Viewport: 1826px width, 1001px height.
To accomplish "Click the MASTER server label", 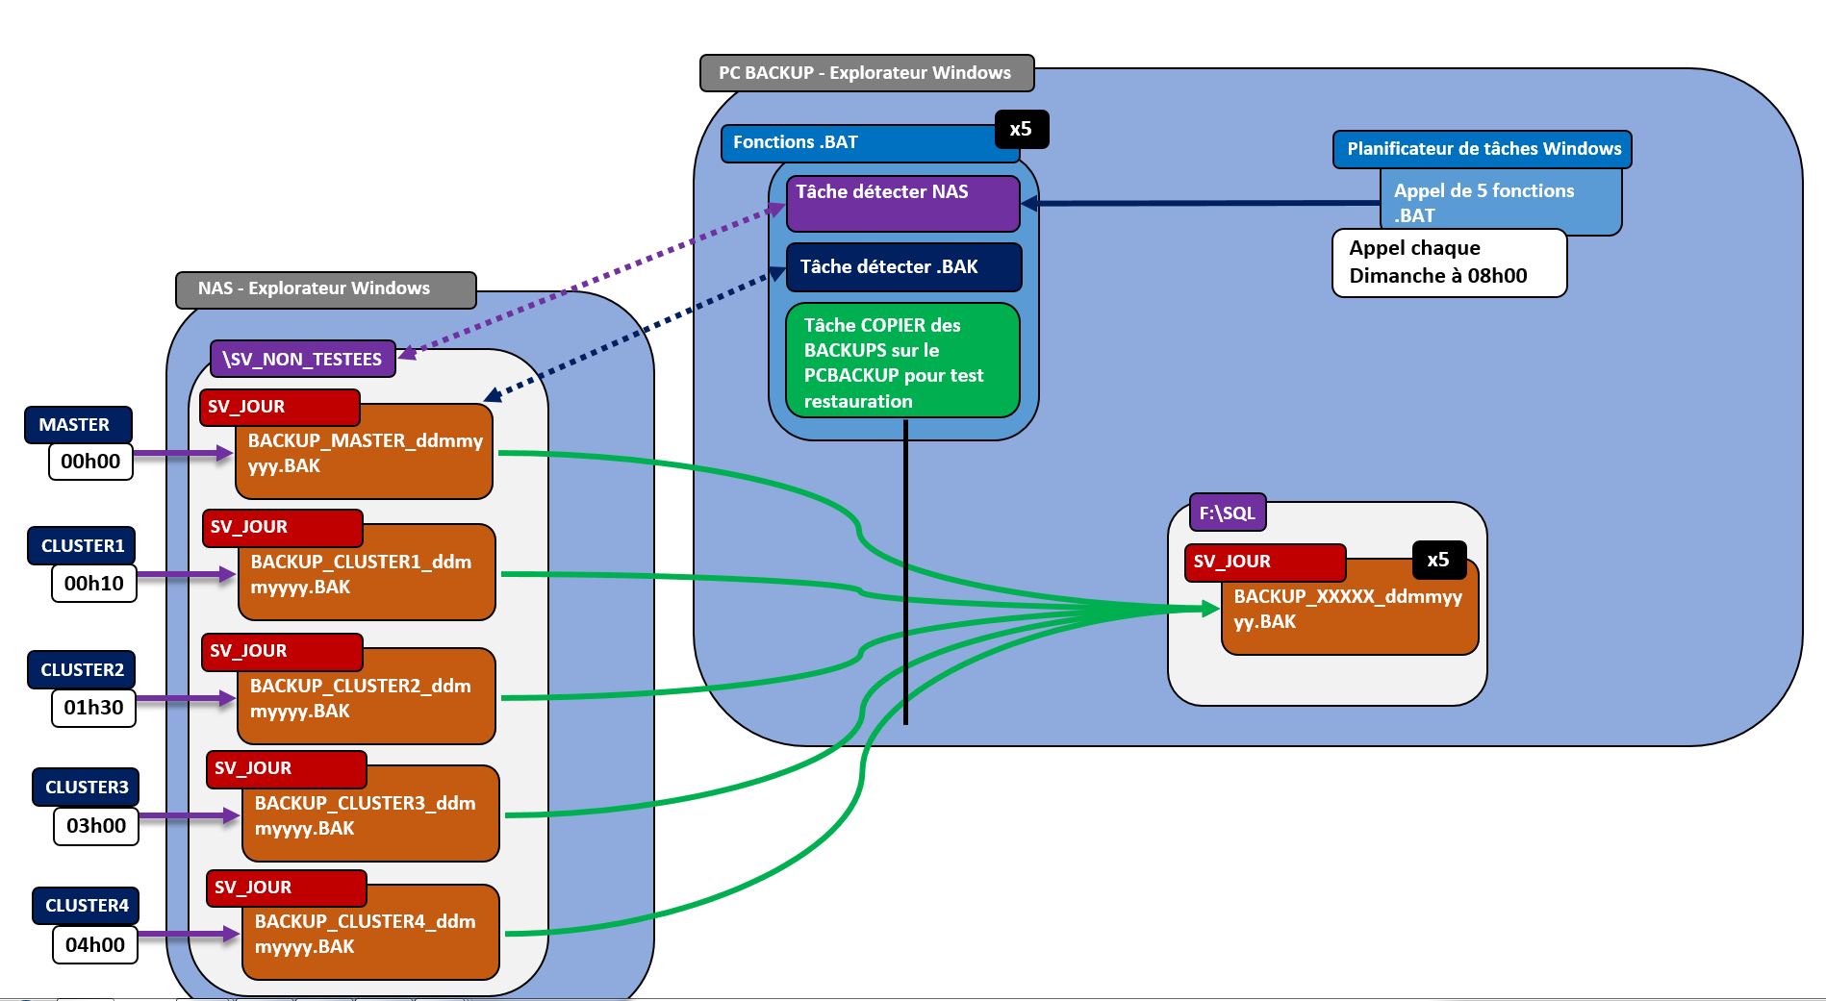I will [x=77, y=425].
